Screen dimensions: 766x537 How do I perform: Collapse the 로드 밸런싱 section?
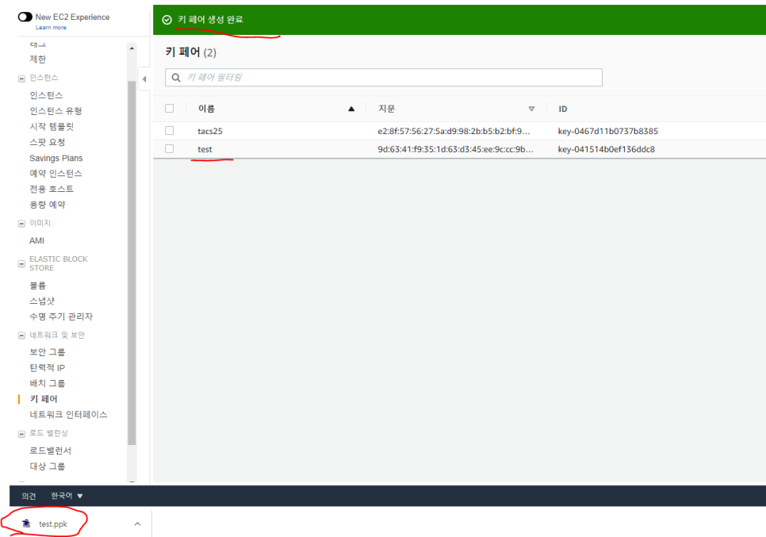[x=21, y=434]
